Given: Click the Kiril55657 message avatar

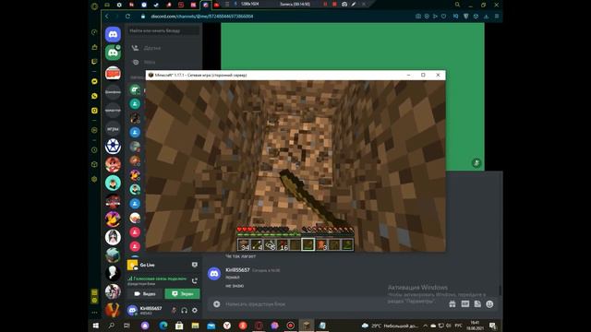Looking at the screenshot, I should pos(214,274).
